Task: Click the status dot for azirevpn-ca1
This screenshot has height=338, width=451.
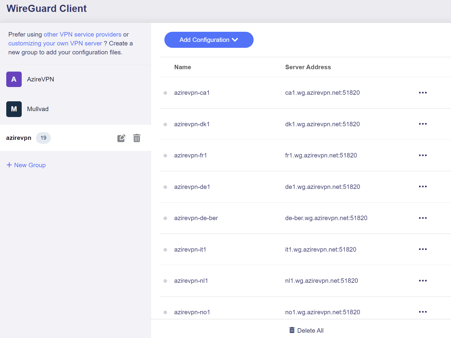Action: click(x=165, y=93)
